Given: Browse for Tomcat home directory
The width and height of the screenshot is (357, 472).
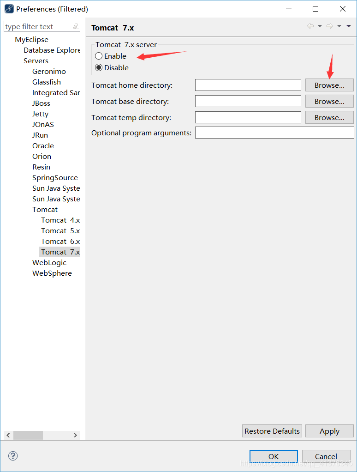Looking at the screenshot, I should [x=329, y=85].
